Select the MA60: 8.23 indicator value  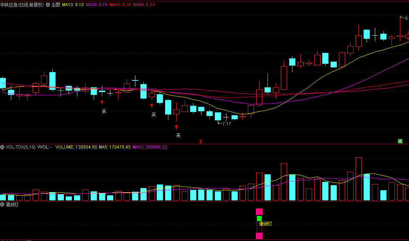144,5
